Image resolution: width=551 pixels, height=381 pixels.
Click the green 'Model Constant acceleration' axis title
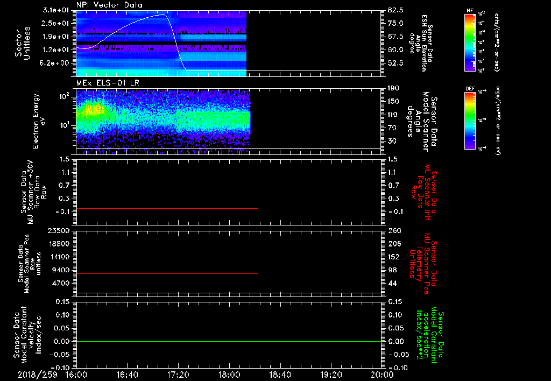(430, 335)
